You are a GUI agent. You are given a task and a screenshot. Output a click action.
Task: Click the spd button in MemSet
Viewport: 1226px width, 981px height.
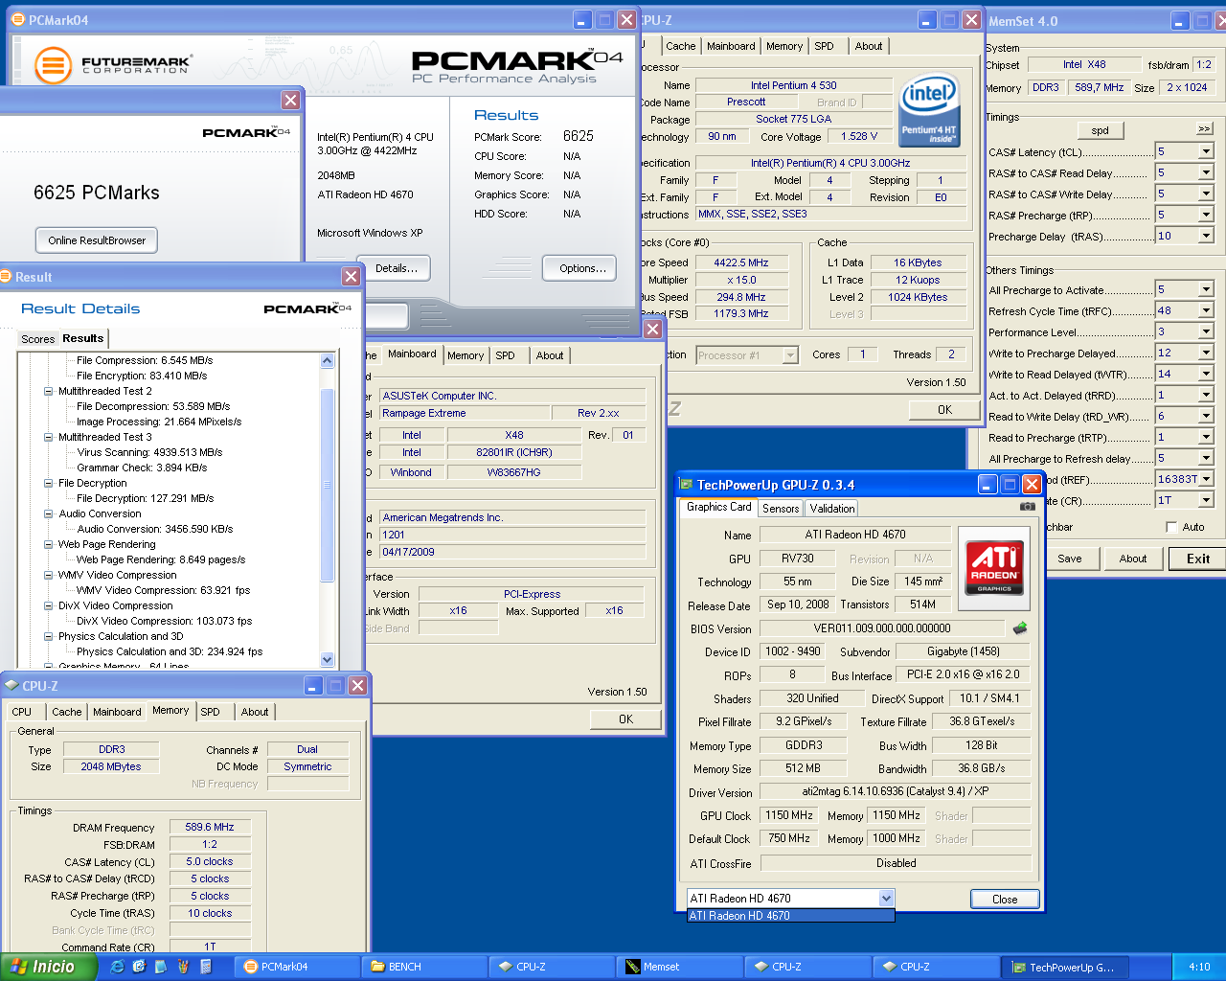click(1100, 130)
